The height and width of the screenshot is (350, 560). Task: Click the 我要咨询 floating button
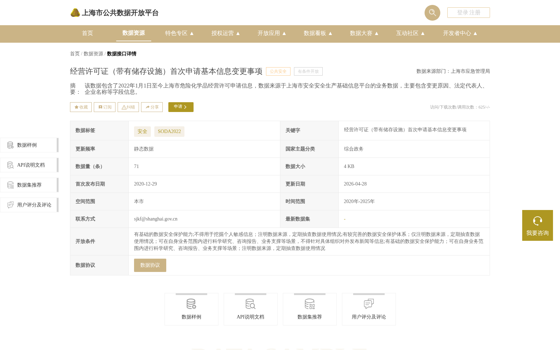[x=538, y=225]
